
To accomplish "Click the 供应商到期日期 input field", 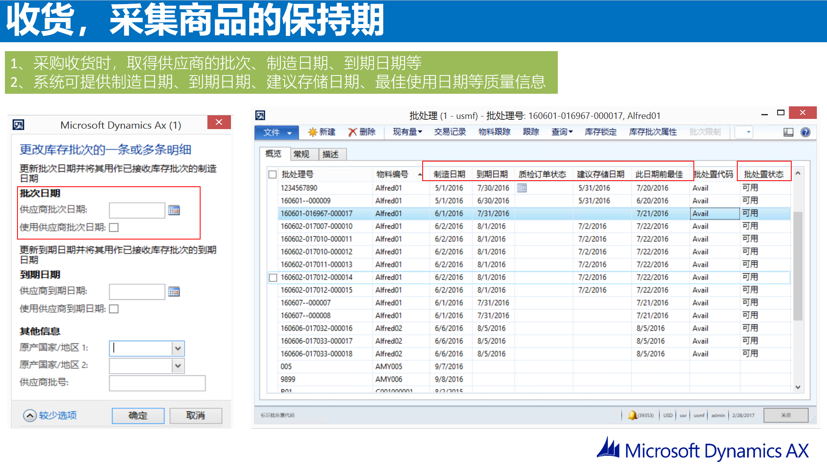I will (x=137, y=291).
